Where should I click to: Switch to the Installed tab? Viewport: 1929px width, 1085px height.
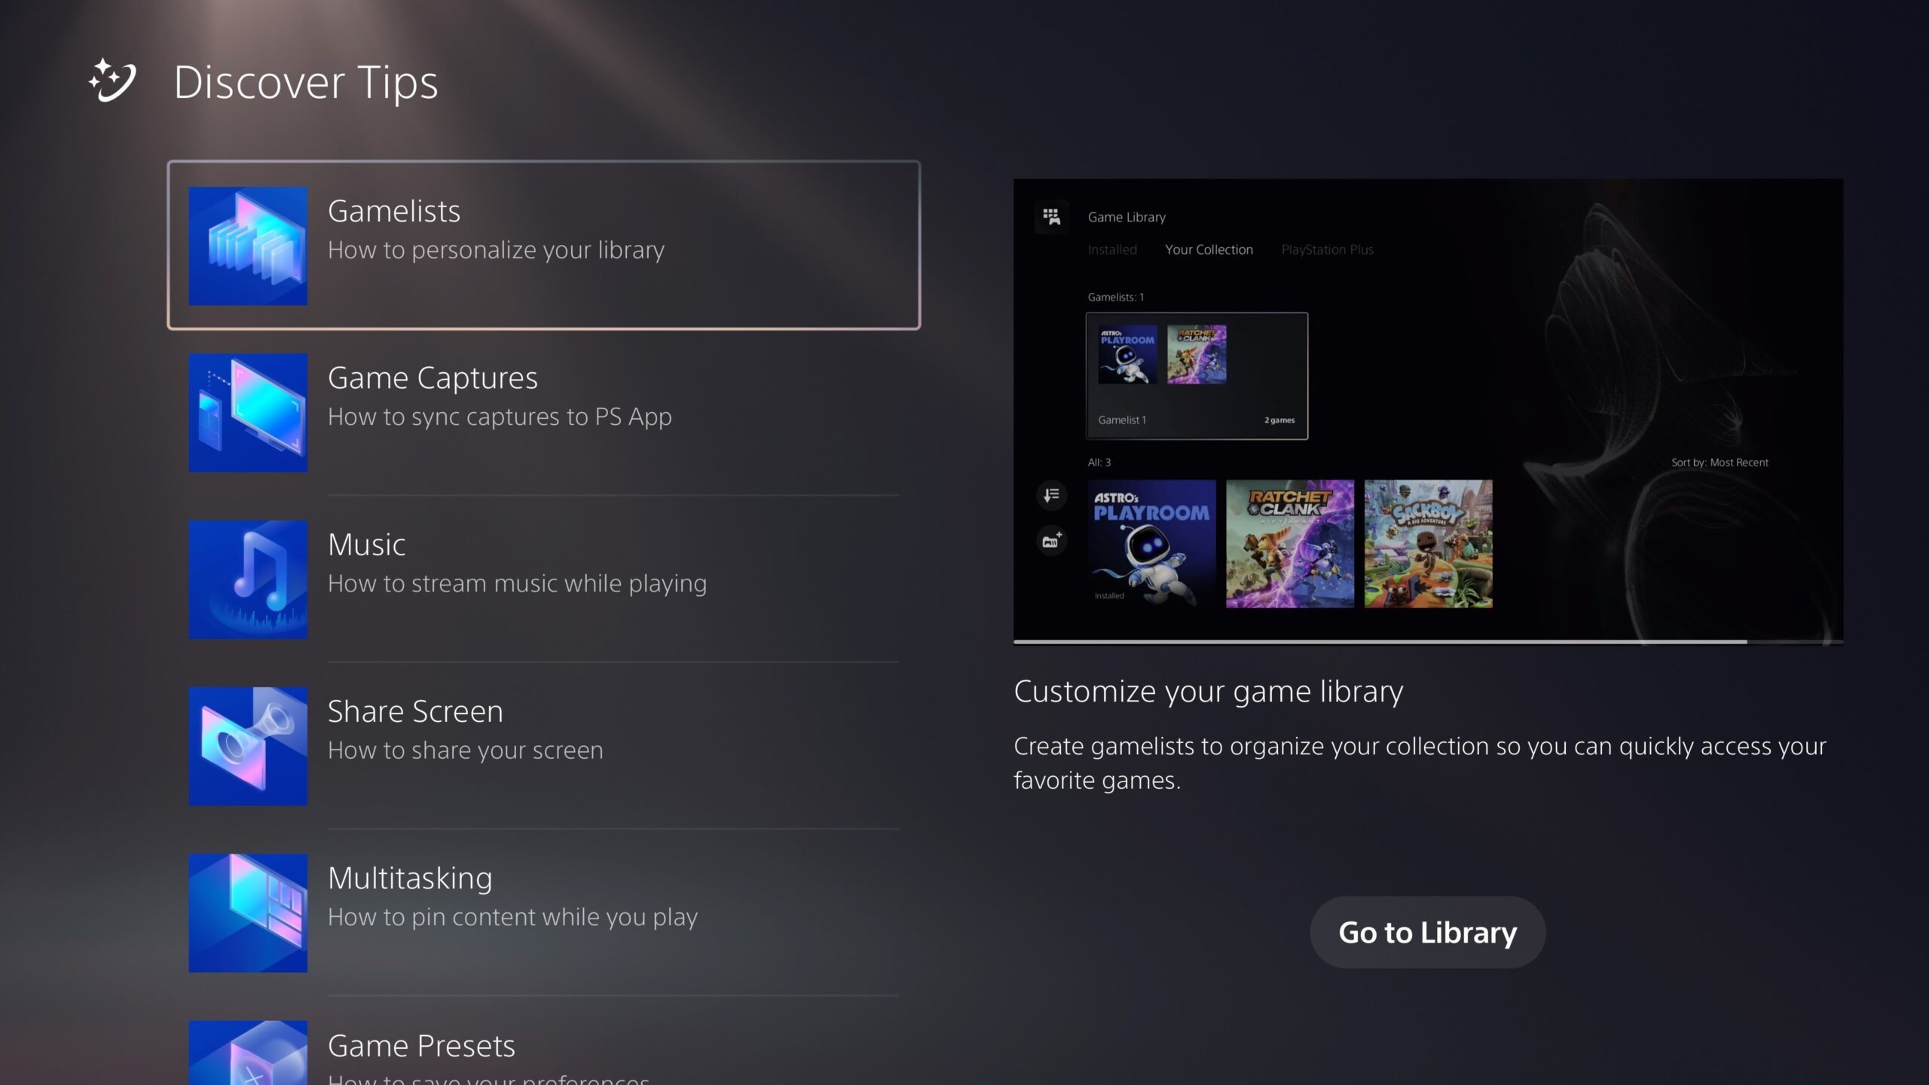coord(1111,250)
